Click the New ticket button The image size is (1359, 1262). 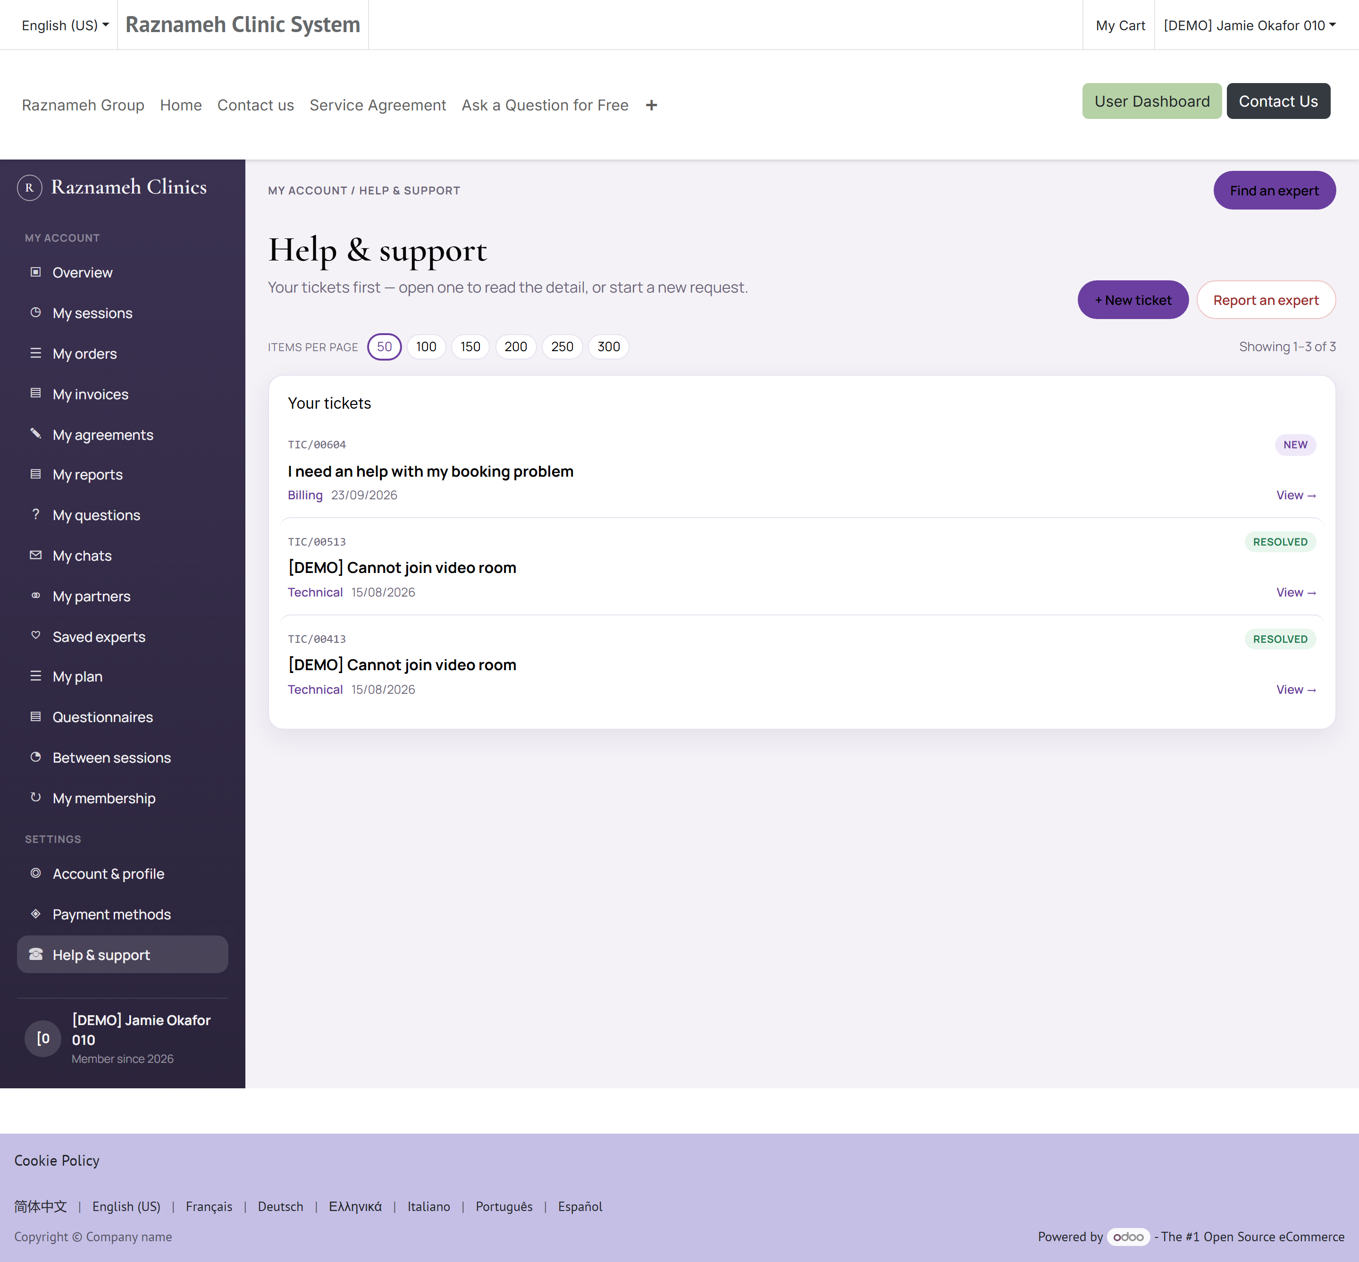[1133, 300]
